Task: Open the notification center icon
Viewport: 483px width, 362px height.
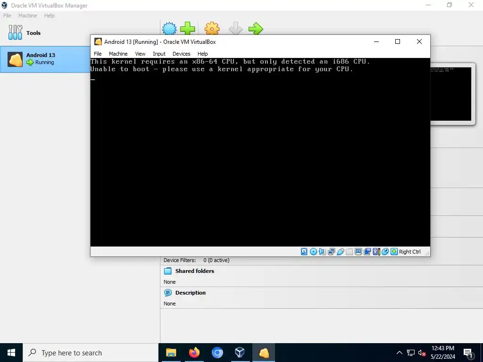Action: coord(468,353)
